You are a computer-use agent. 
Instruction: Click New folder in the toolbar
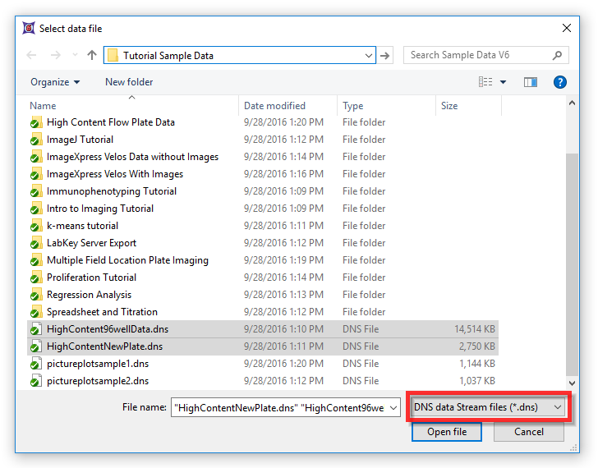click(129, 82)
